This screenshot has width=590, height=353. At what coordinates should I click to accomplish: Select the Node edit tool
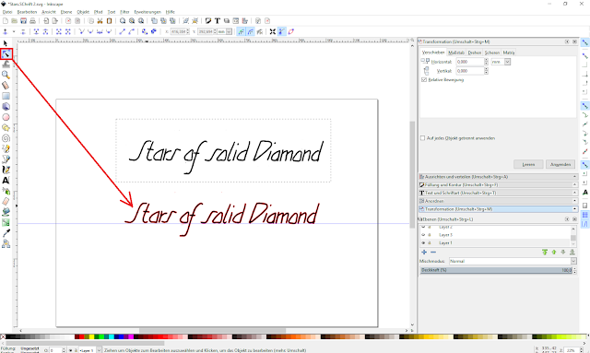tap(6, 54)
